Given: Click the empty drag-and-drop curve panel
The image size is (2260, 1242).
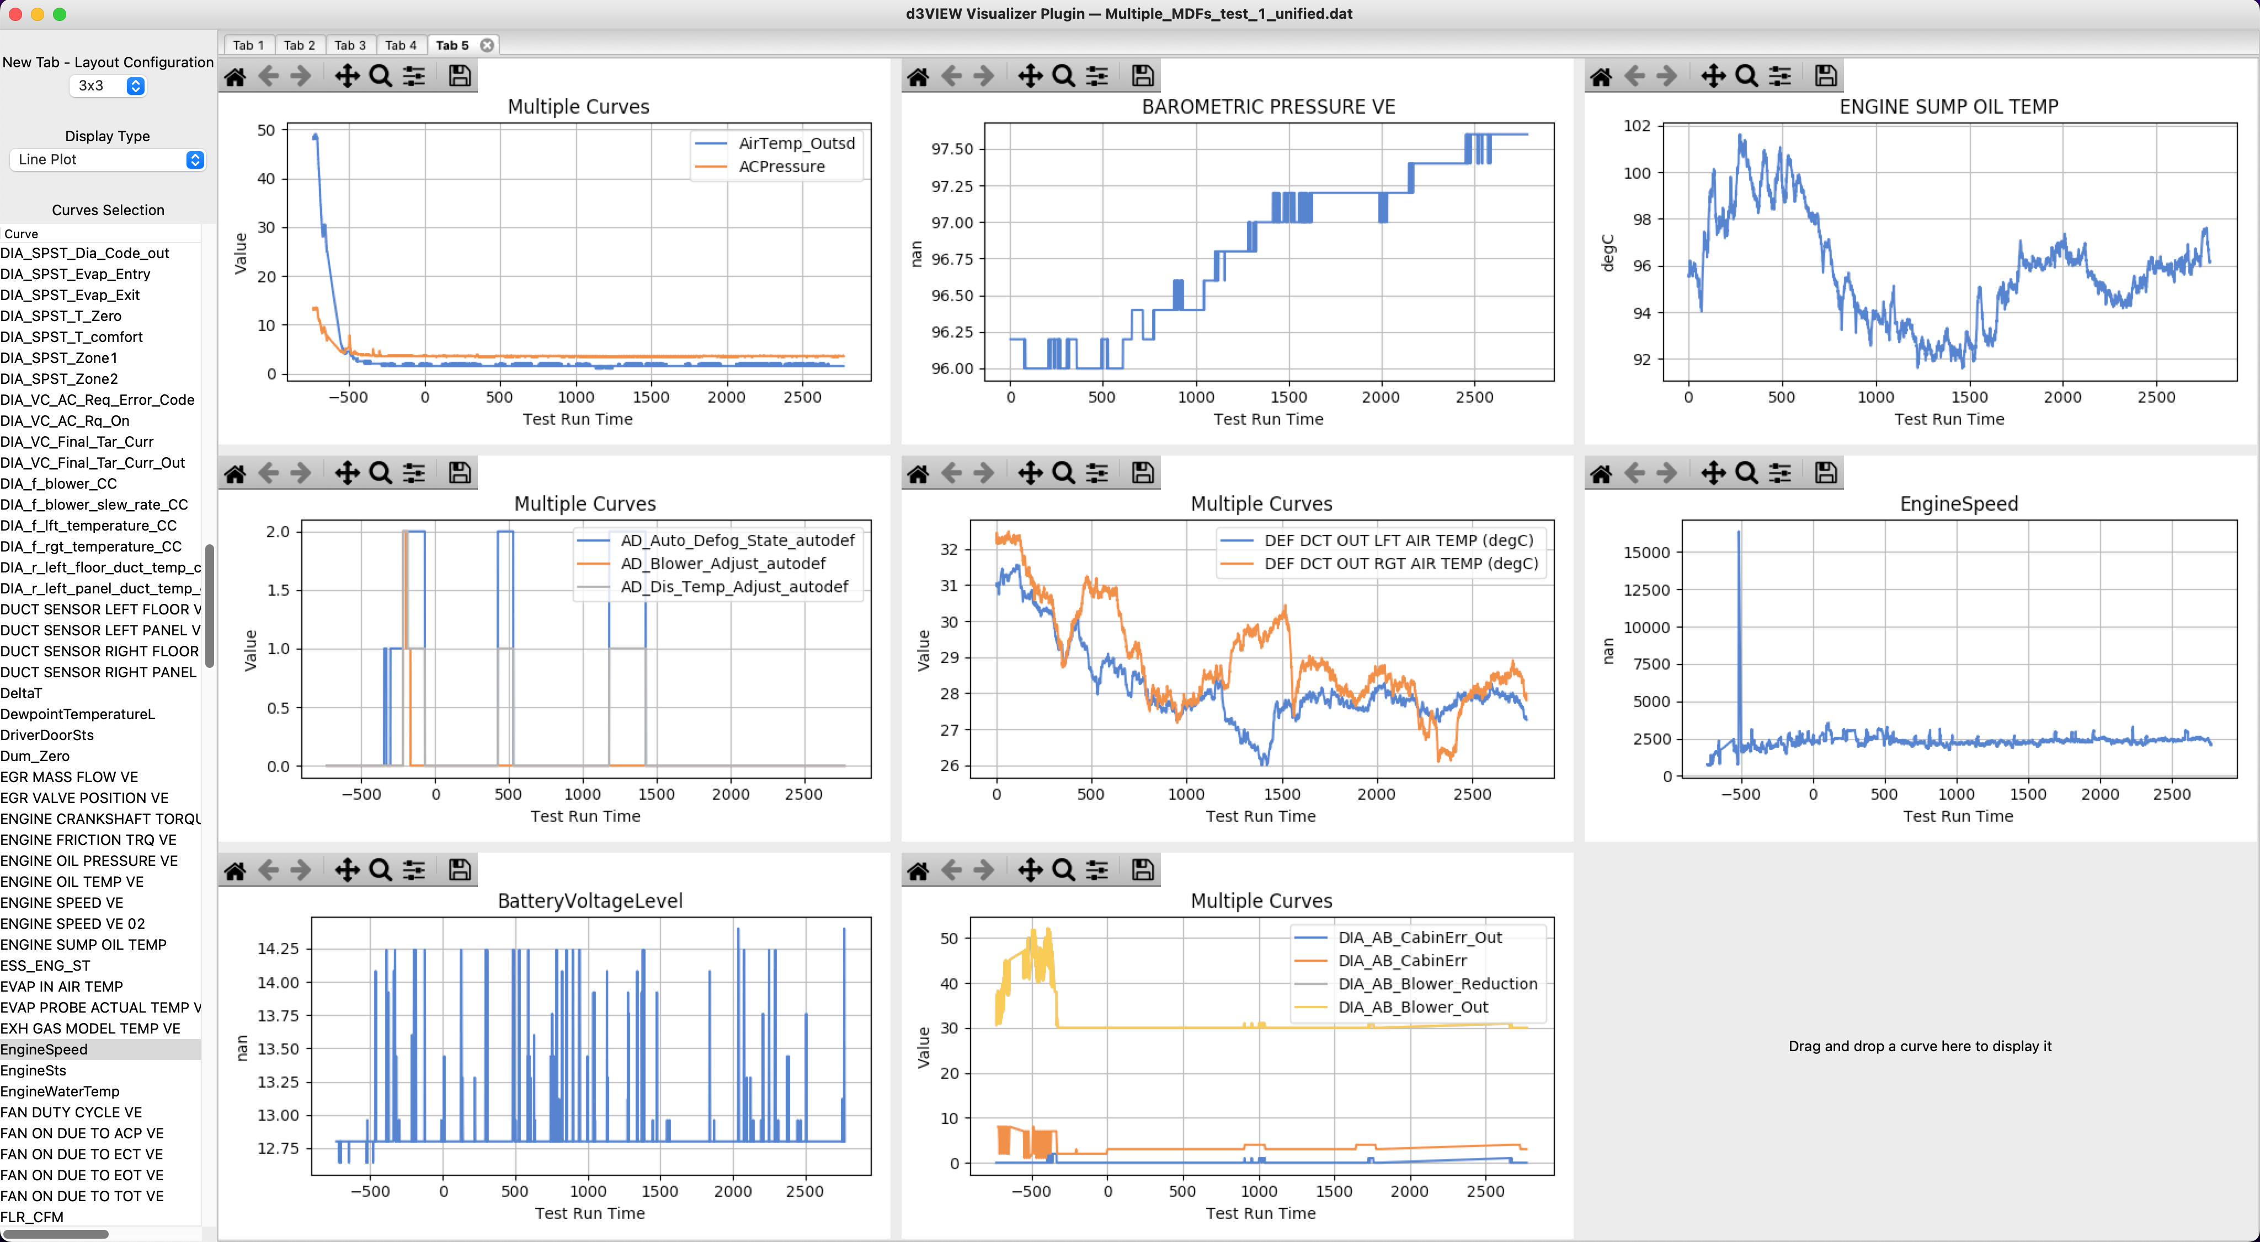Looking at the screenshot, I should pyautogui.click(x=1920, y=1046).
